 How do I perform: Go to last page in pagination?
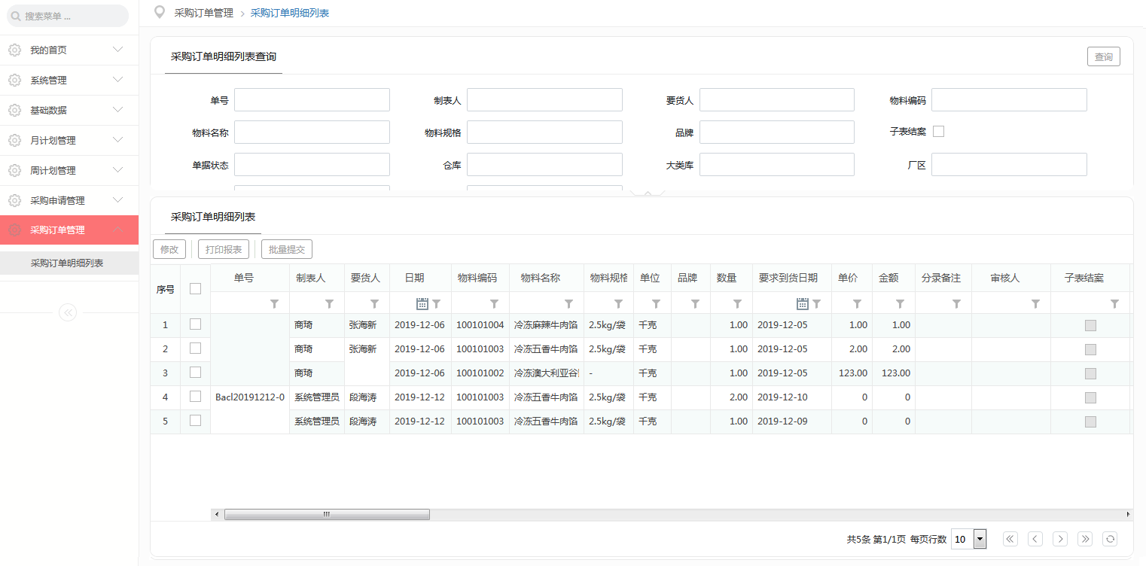tap(1085, 538)
